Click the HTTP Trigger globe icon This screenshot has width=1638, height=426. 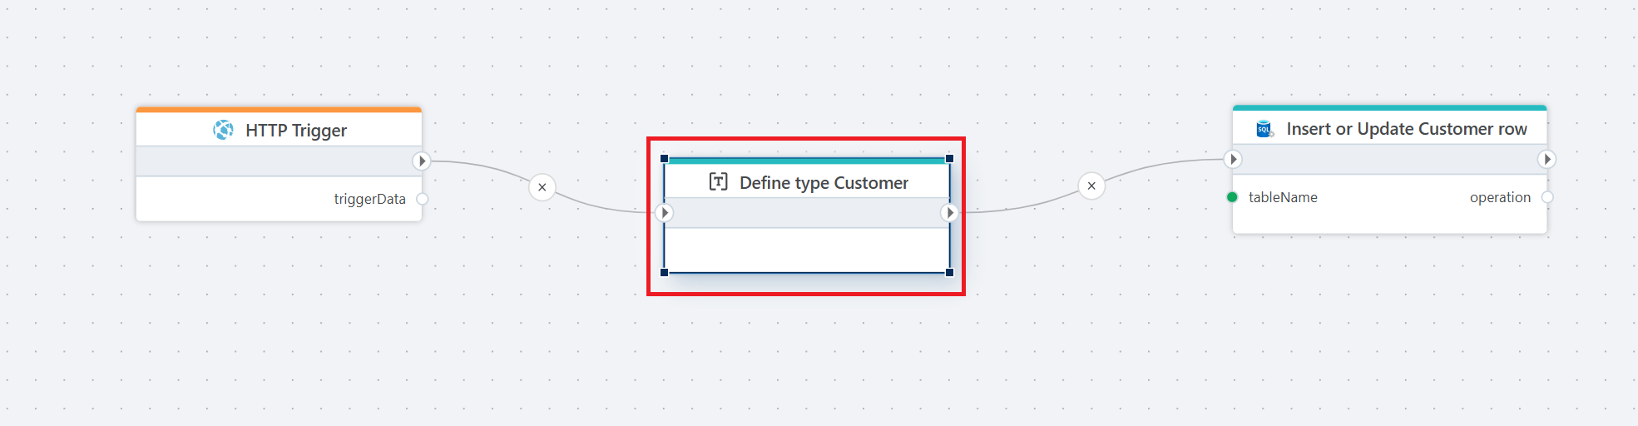pos(223,130)
